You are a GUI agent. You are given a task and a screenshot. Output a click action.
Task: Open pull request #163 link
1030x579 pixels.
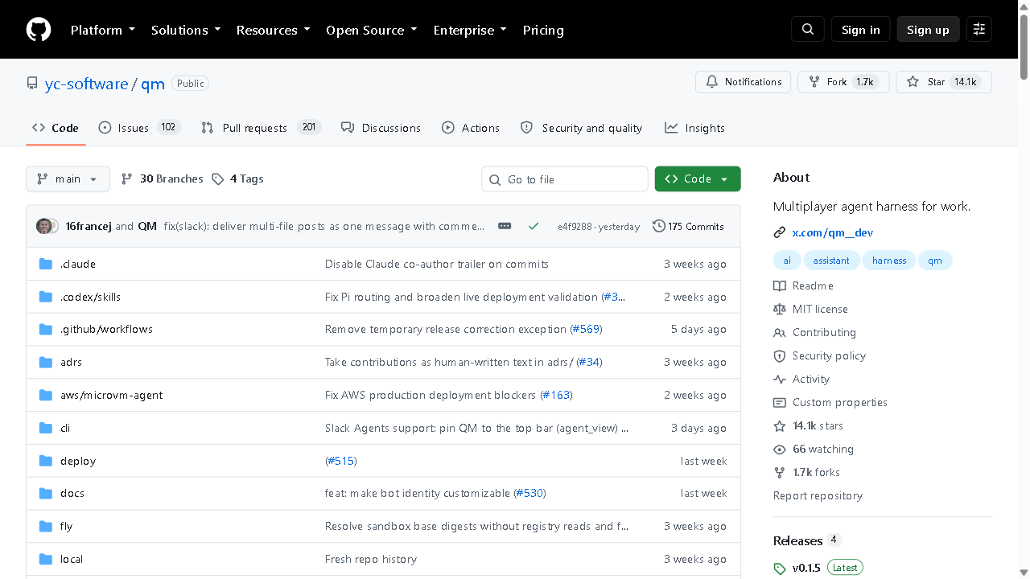pyautogui.click(x=557, y=395)
